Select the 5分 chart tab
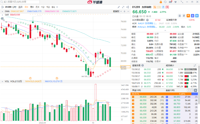This screenshot has height=124, width=200. coord(48,7)
